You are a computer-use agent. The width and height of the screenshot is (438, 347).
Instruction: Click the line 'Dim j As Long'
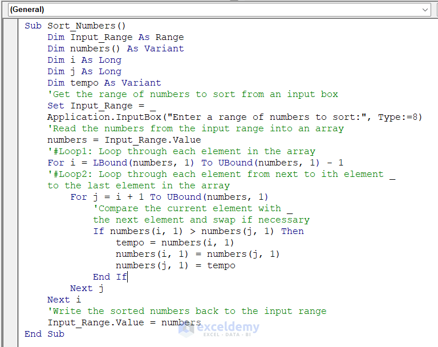(84, 71)
